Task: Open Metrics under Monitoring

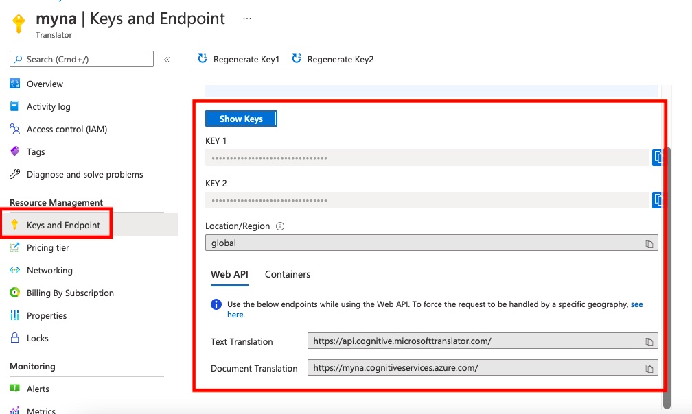Action: click(41, 411)
